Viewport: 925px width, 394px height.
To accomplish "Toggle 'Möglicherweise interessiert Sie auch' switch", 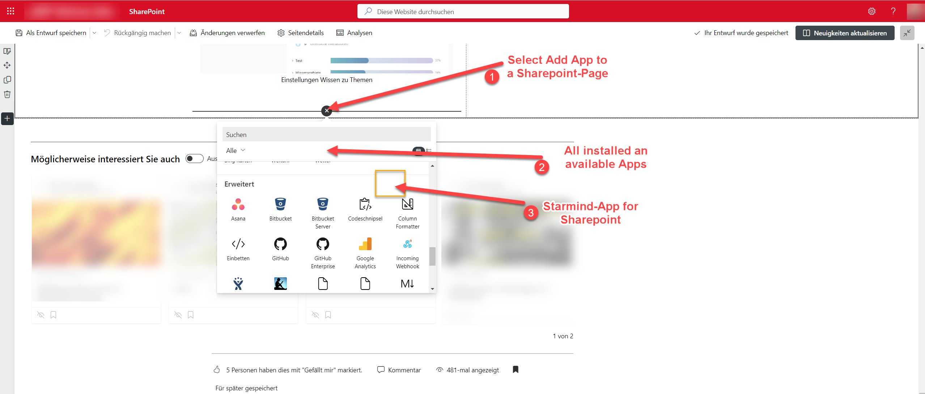I will point(195,159).
